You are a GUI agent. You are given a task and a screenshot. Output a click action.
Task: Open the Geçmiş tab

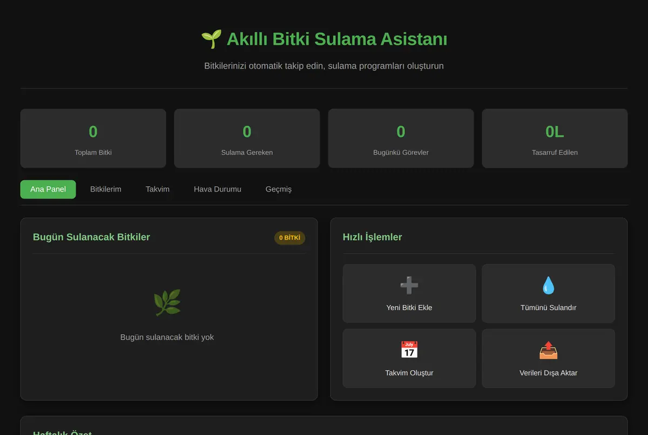(279, 189)
